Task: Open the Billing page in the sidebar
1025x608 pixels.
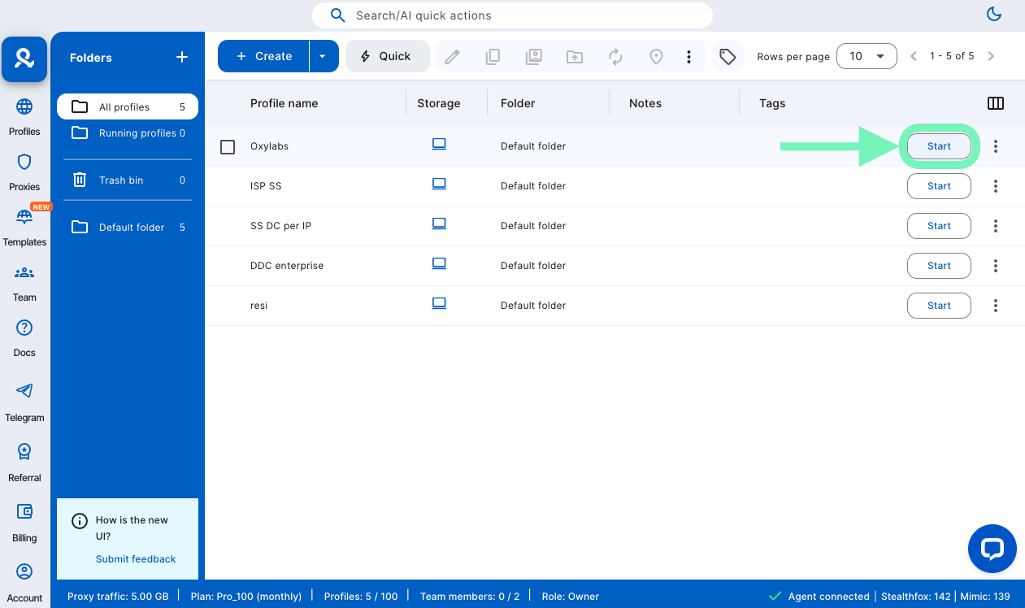Action: click(x=24, y=522)
